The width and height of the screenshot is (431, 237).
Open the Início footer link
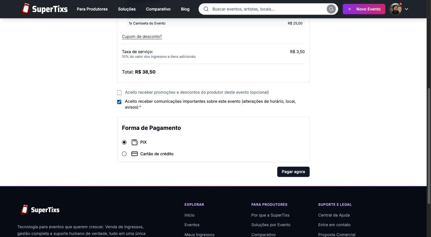click(x=190, y=215)
